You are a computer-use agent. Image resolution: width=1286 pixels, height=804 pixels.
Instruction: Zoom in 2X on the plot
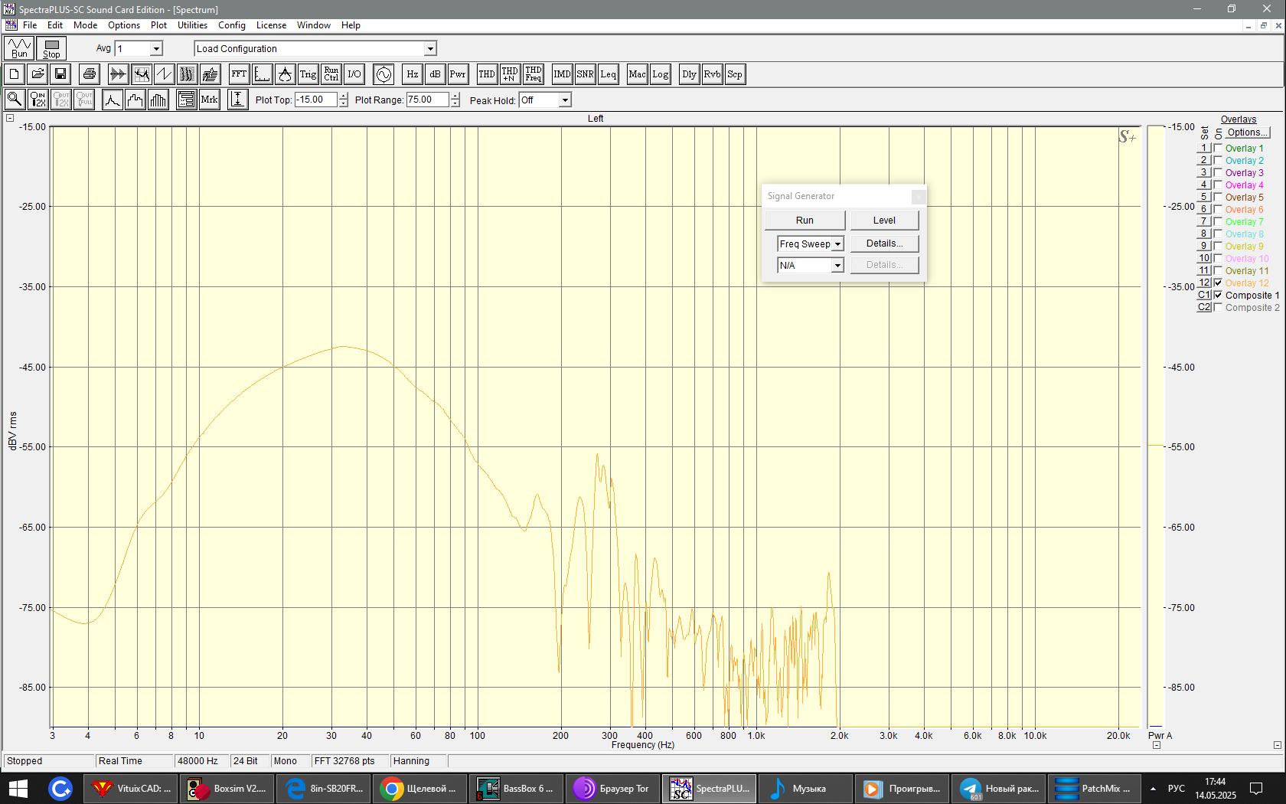pyautogui.click(x=38, y=100)
